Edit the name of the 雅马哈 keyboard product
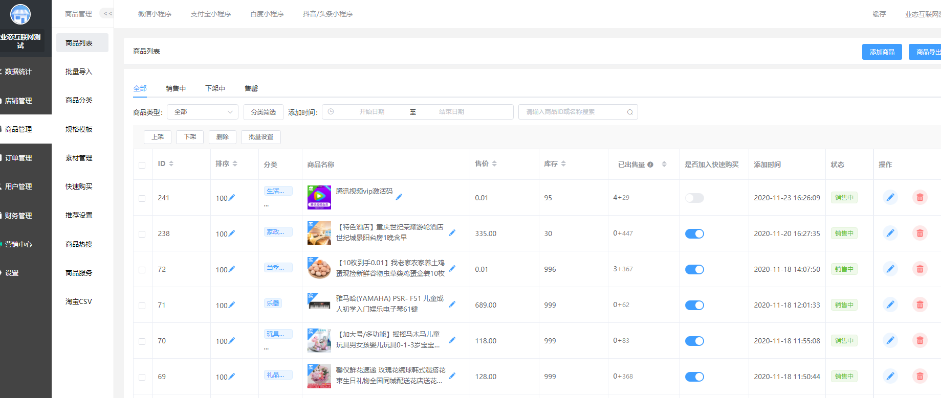Viewport: 941px width, 398px height. [x=452, y=304]
